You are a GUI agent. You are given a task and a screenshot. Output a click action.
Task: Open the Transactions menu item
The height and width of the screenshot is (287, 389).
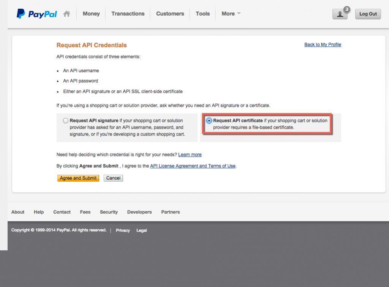(128, 14)
